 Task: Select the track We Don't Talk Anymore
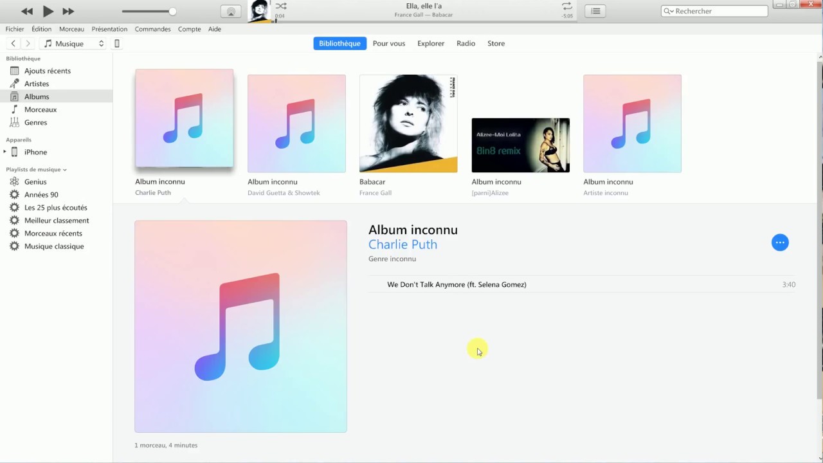(582, 284)
